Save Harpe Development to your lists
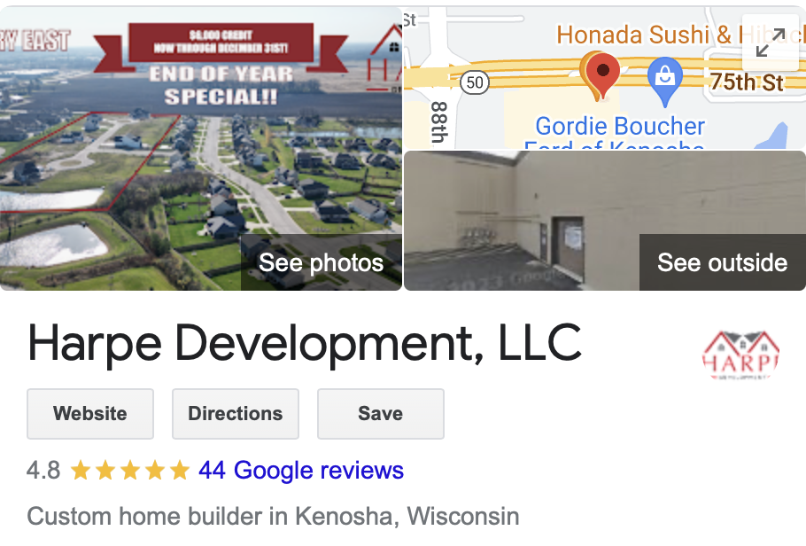Viewport: 806px width, 546px height. tap(380, 414)
